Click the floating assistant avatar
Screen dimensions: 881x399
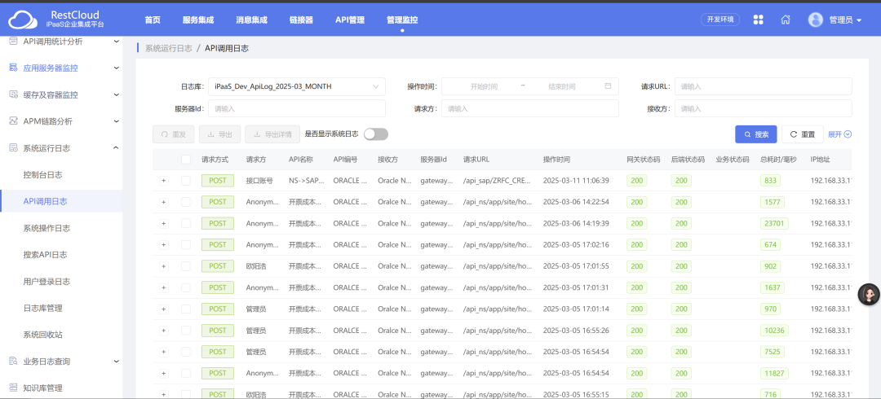coord(869,295)
